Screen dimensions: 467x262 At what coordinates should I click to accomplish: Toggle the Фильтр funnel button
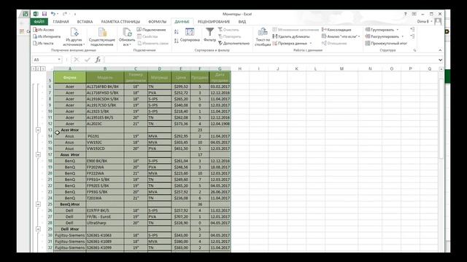[209, 34]
